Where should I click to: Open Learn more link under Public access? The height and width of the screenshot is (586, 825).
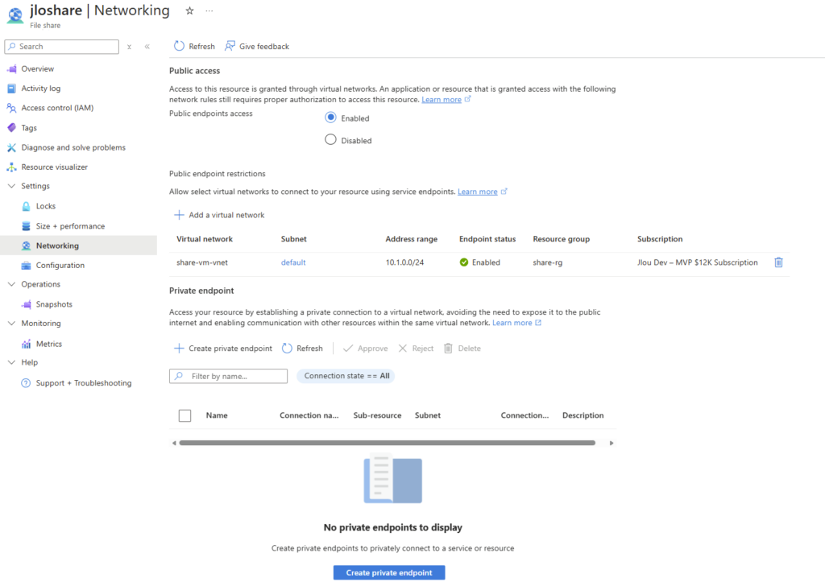tap(442, 99)
